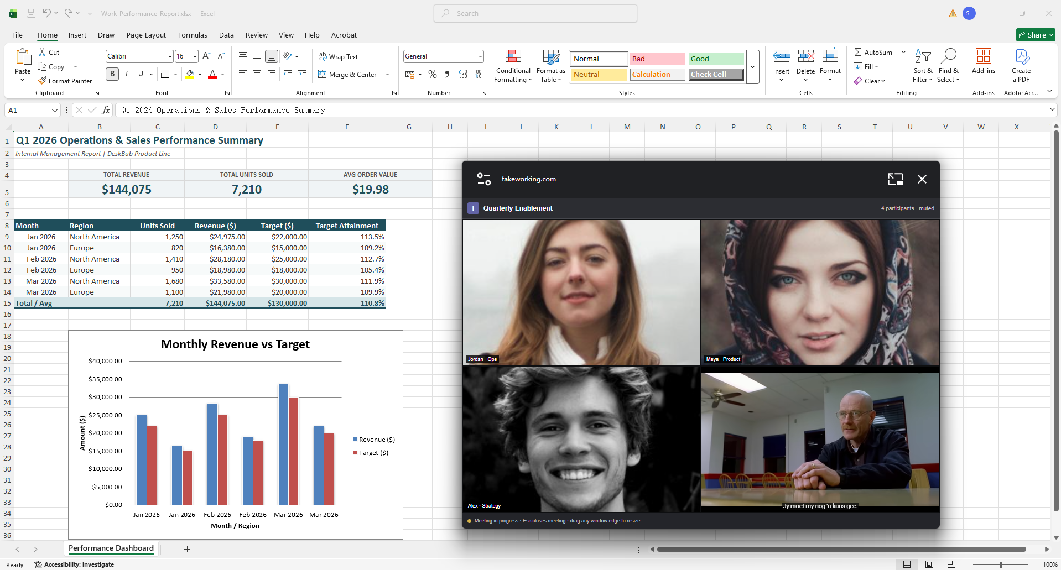The height and width of the screenshot is (570, 1061).
Task: Click the Increase Indent icon
Action: [x=302, y=74]
